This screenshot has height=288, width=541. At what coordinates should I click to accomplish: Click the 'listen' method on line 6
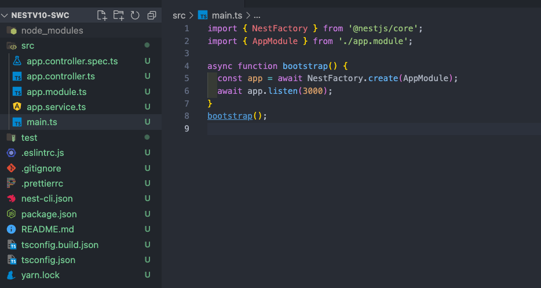point(283,91)
